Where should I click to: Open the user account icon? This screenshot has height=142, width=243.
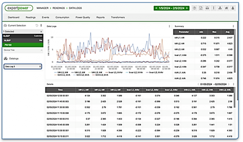tap(233, 8)
